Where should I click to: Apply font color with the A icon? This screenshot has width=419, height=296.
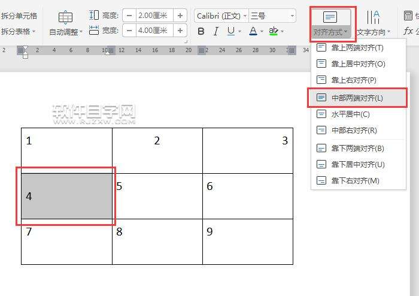point(253,31)
